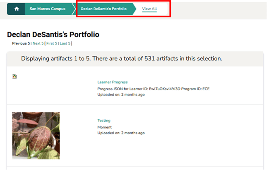Go to Next 5 artifacts

[x=38, y=43]
